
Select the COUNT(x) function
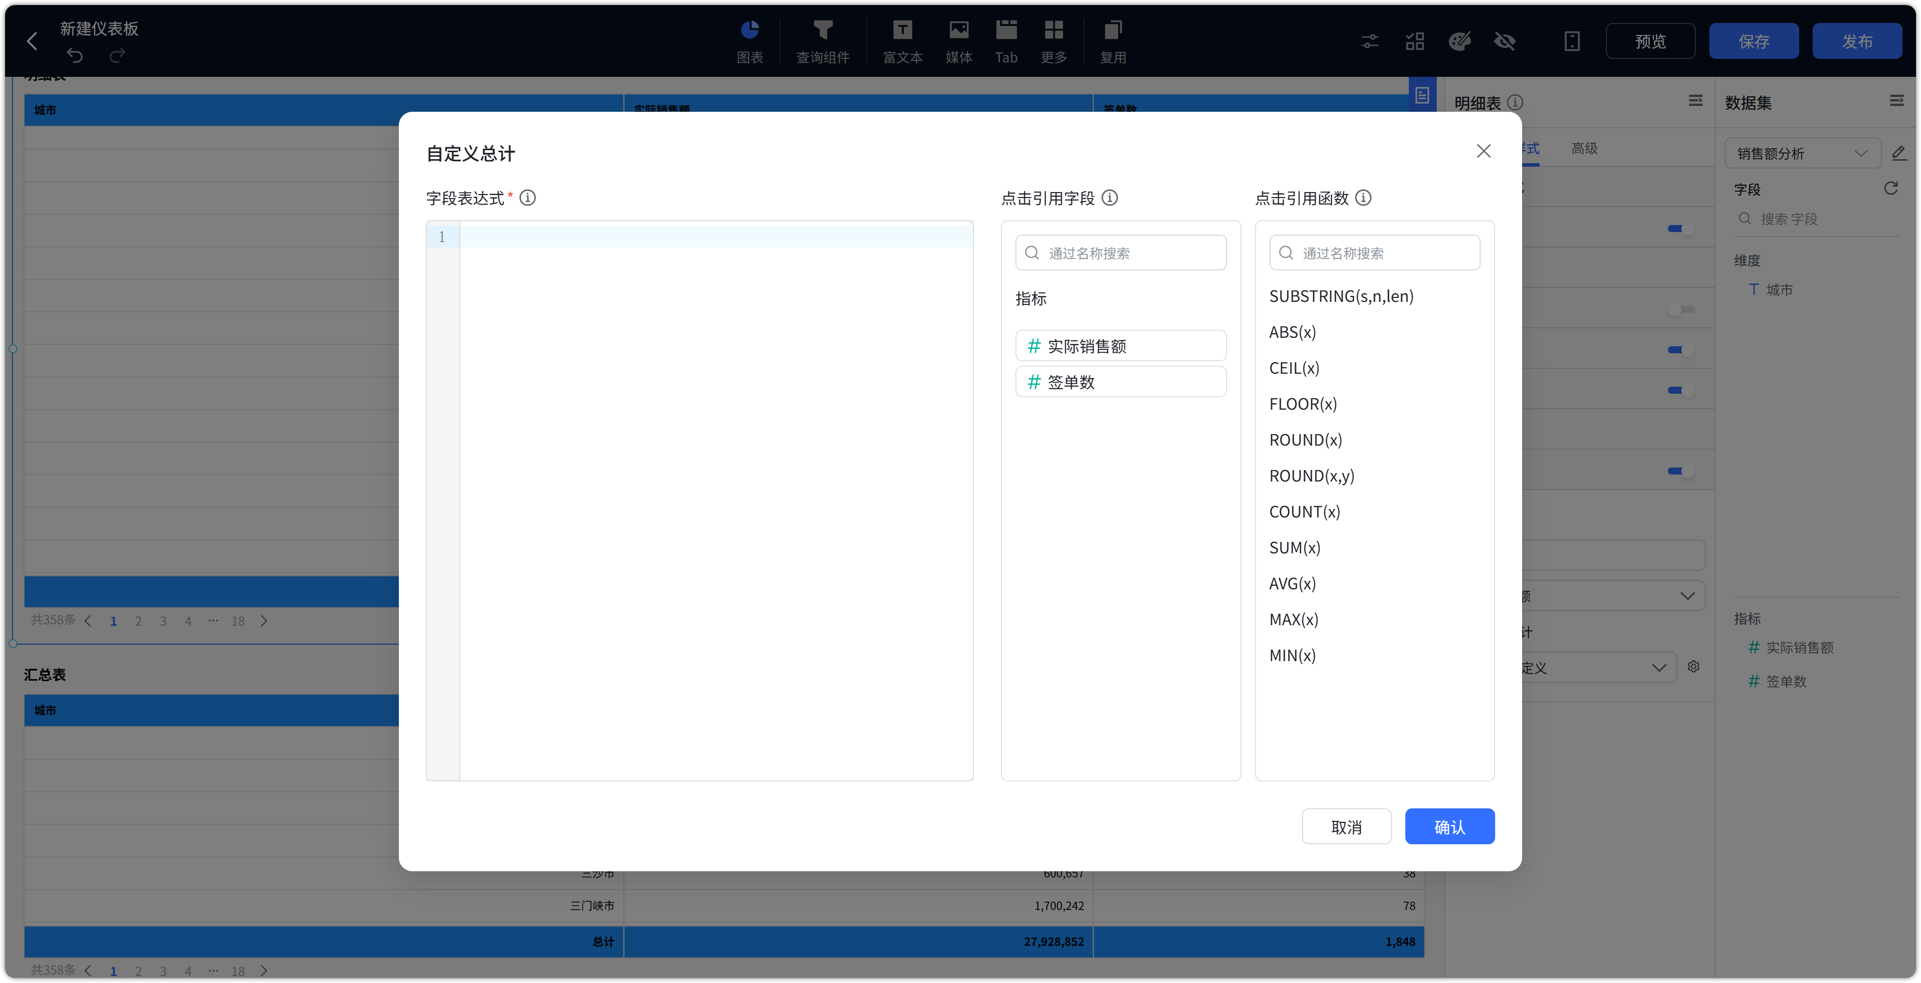(x=1304, y=511)
